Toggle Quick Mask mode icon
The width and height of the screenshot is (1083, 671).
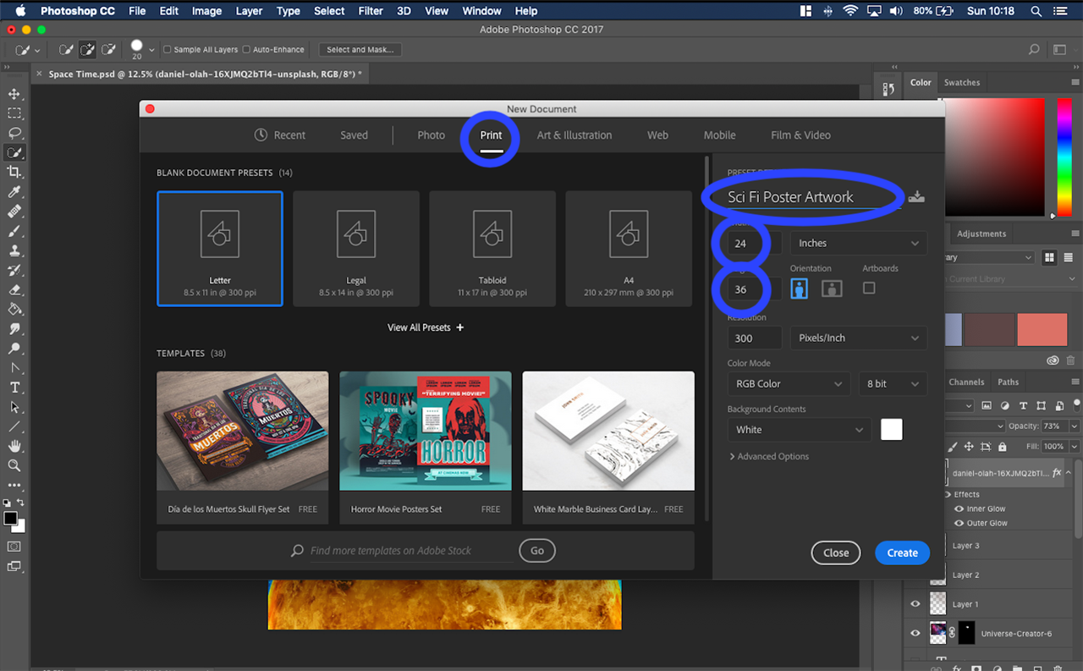[x=14, y=546]
